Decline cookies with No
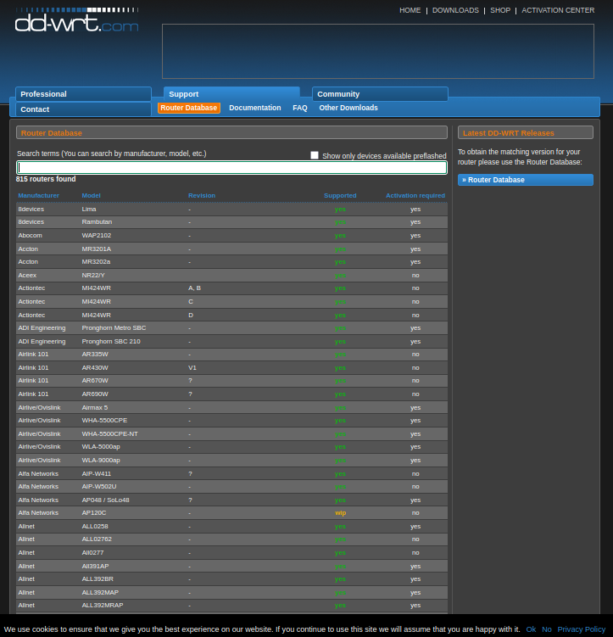This screenshot has height=637, width=613. 547,629
